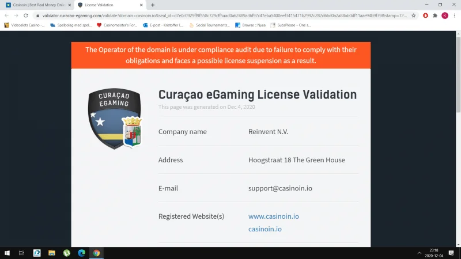Show hidden system tray icons
Viewport: 461px width, 259px height.
point(420,253)
